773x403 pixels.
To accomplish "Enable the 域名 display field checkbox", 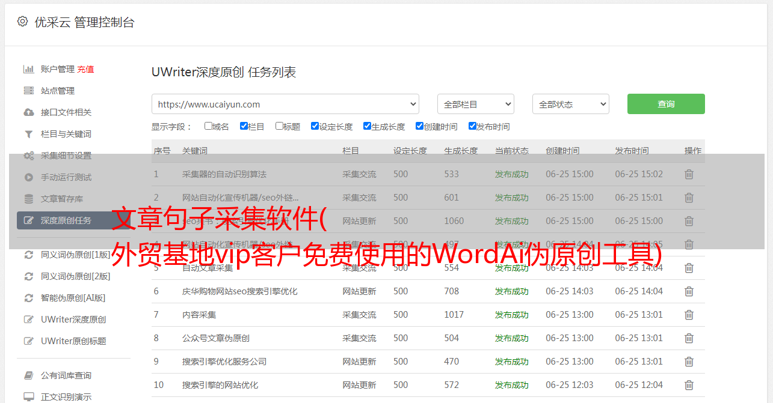I will [x=208, y=126].
